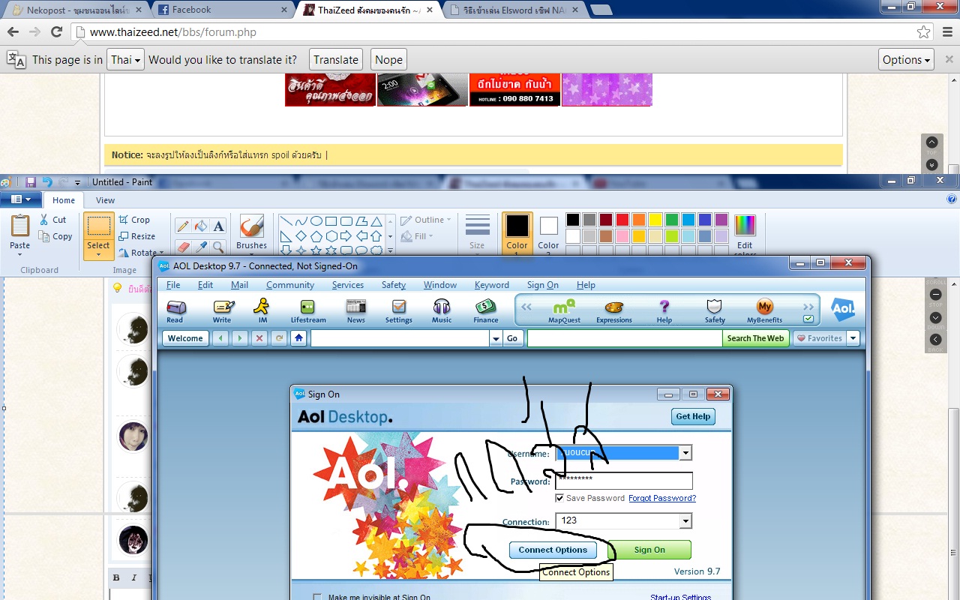Click the AOL stop loading X icon
The image size is (960, 600).
tap(259, 338)
